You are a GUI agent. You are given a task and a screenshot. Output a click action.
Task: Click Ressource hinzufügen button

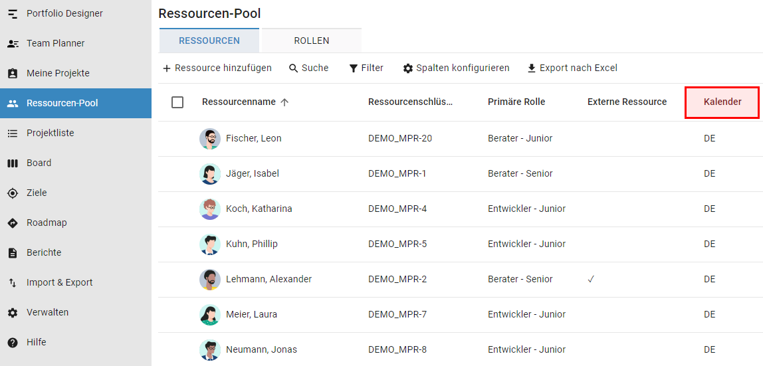[217, 68]
